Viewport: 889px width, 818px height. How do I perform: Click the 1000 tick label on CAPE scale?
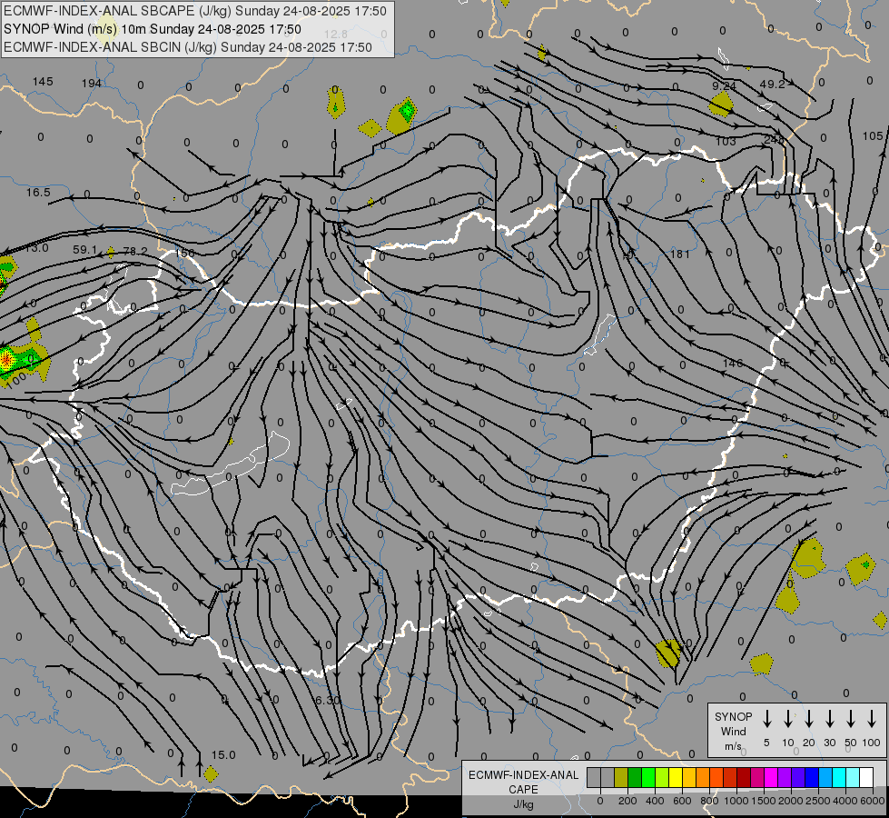pyautogui.click(x=736, y=801)
